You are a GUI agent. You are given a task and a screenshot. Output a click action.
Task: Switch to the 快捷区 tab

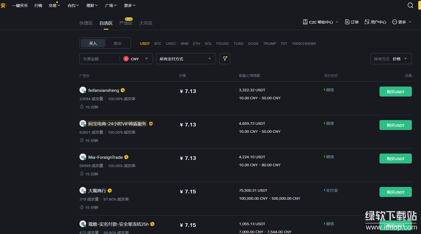click(86, 23)
